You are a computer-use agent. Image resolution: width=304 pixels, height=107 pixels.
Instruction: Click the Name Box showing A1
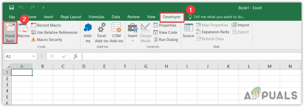pyautogui.click(x=18, y=56)
